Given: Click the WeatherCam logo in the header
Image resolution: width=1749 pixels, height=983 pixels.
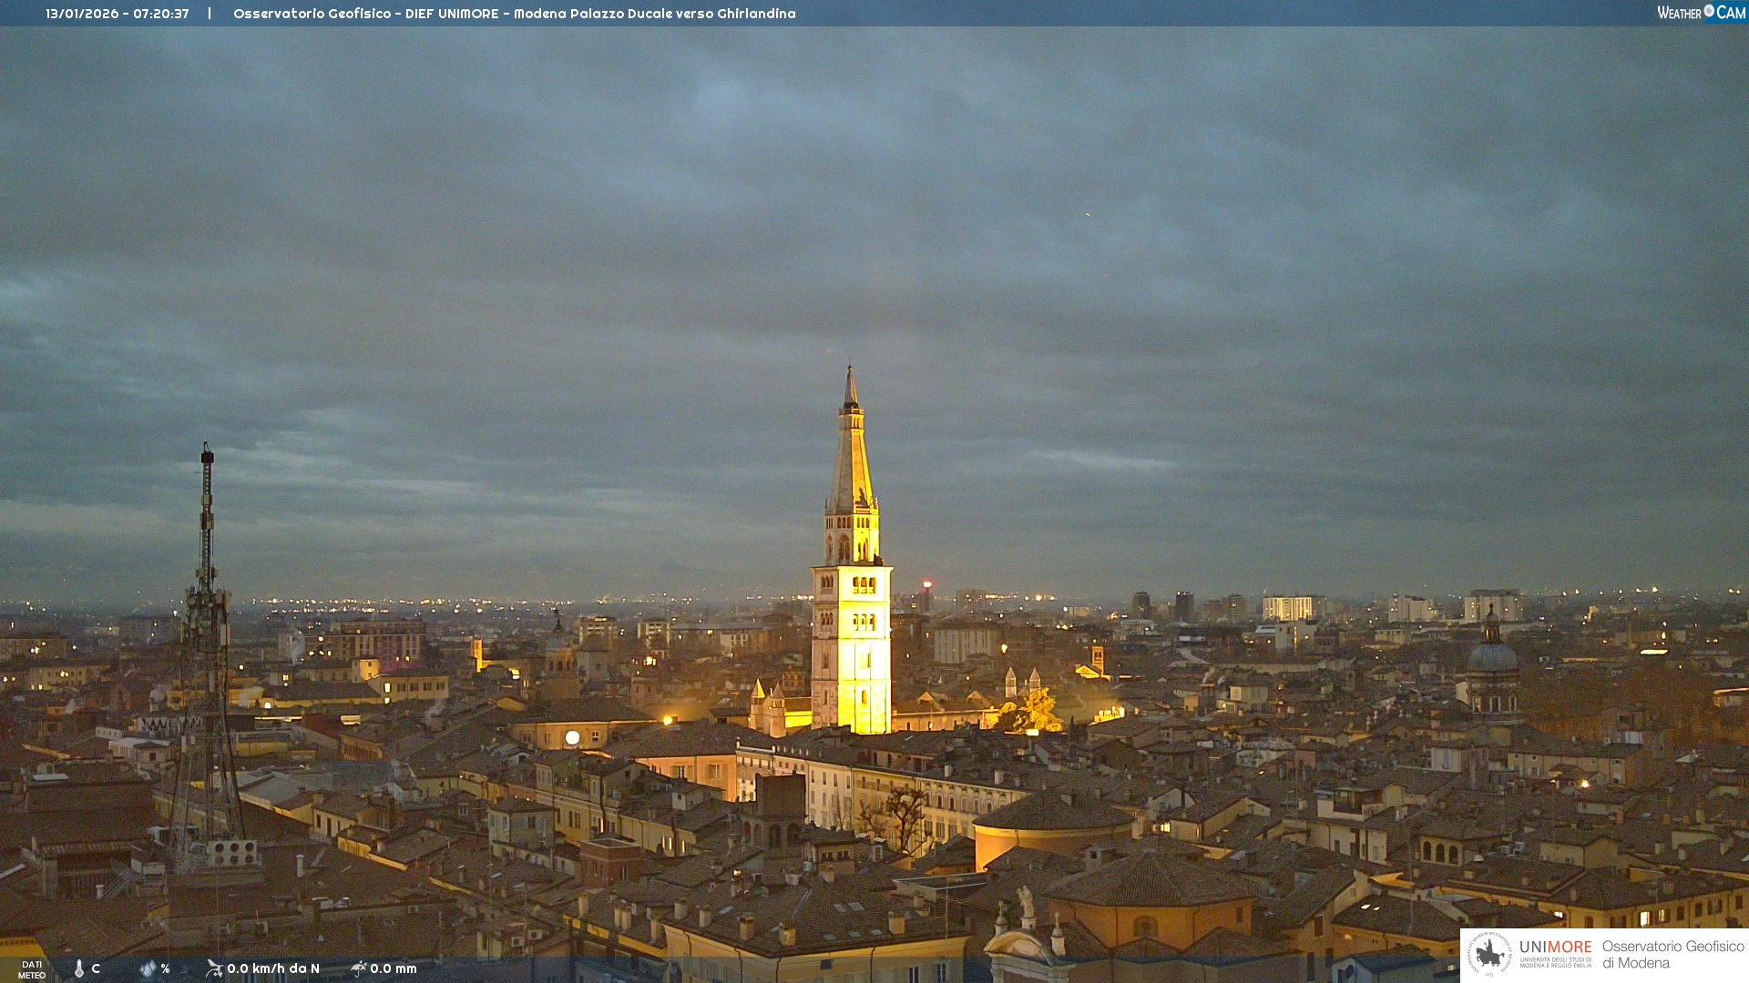Looking at the screenshot, I should point(1700,13).
